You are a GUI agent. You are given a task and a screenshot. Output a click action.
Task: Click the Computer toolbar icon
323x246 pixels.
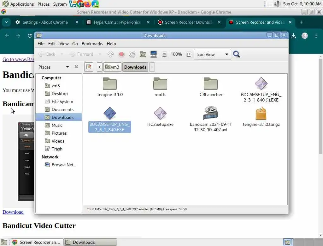click(154, 54)
